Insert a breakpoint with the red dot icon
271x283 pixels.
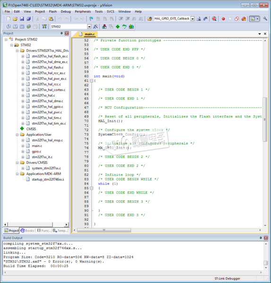click(x=223, y=19)
